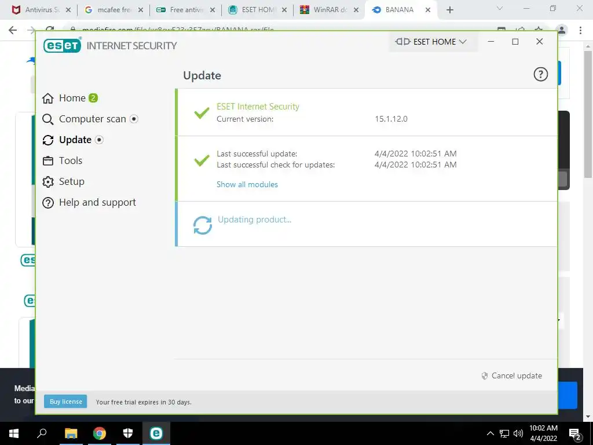Viewport: 593px width, 445px height.
Task: Click the volume speaker tray icon
Action: pyautogui.click(x=518, y=433)
